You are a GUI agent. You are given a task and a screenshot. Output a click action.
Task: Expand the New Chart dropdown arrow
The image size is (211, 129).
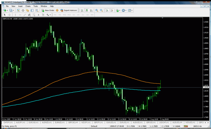pos(7,10)
